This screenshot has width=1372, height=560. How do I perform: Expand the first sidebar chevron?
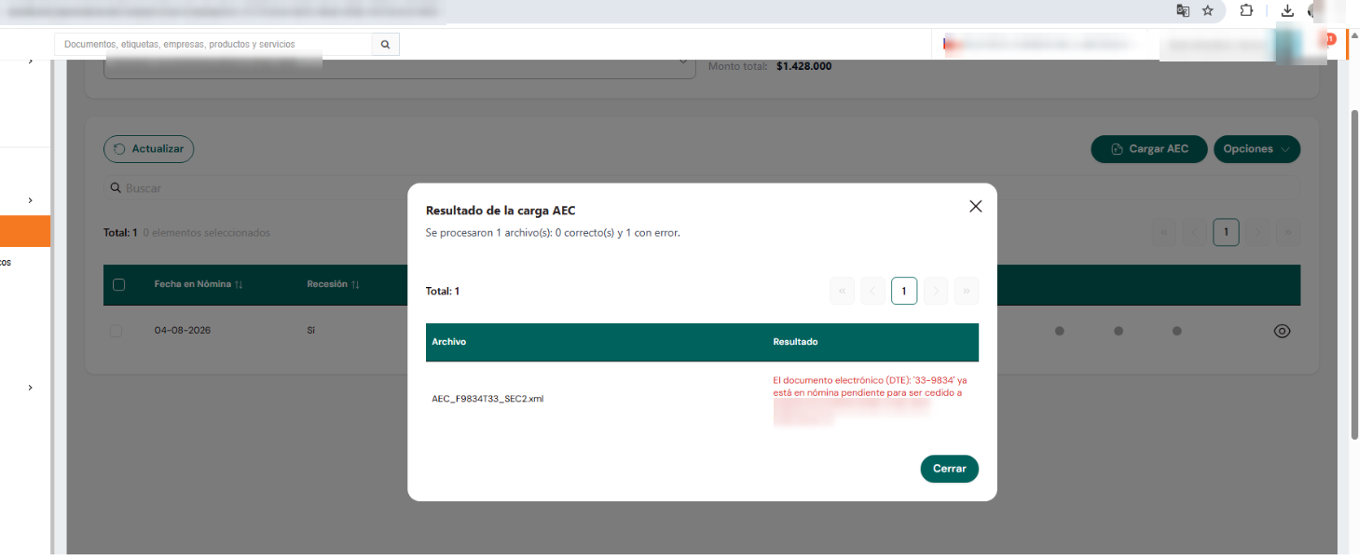point(31,61)
